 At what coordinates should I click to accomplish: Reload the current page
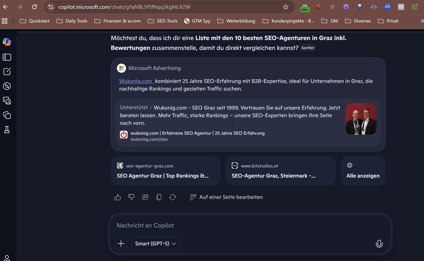34,7
